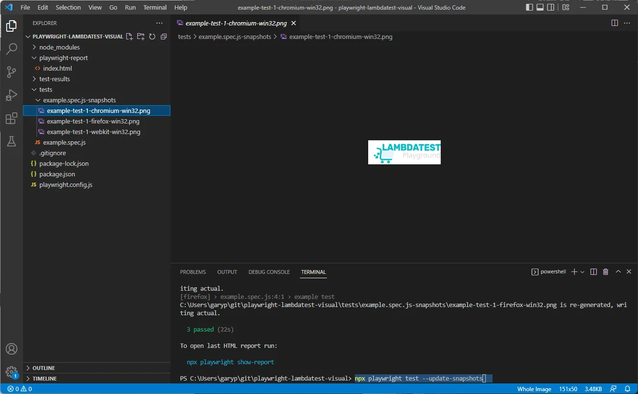The width and height of the screenshot is (638, 394).
Task: Open the Testing flask view
Action: pos(12,141)
